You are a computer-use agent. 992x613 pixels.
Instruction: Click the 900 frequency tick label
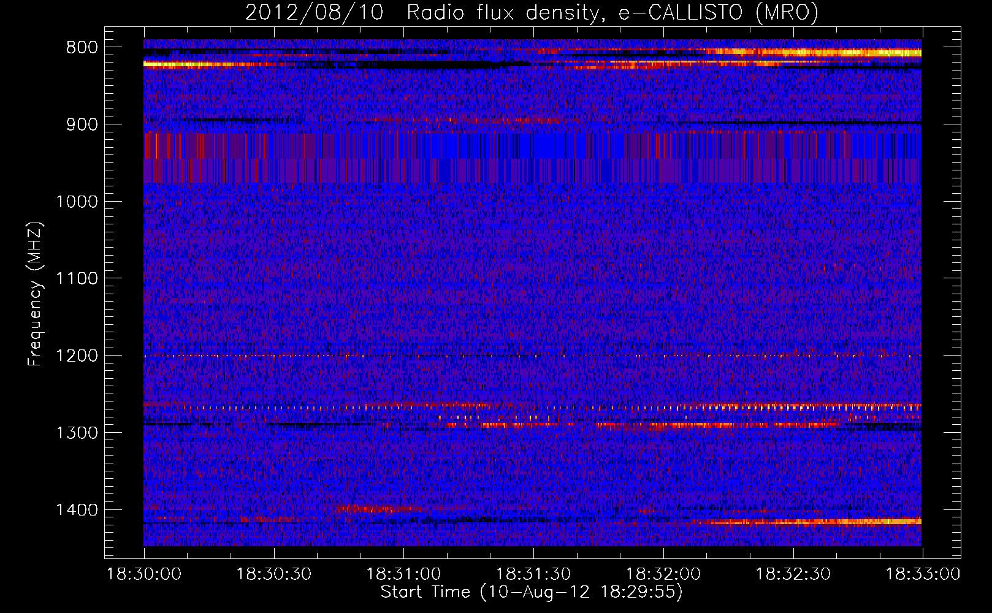pyautogui.click(x=82, y=124)
